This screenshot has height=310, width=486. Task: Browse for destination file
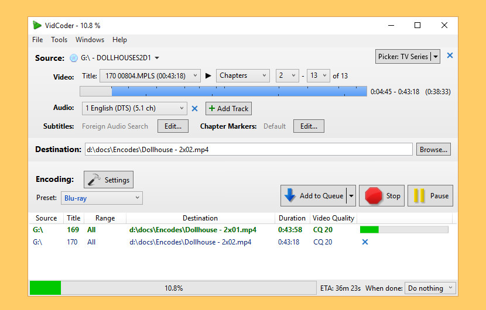coord(433,149)
